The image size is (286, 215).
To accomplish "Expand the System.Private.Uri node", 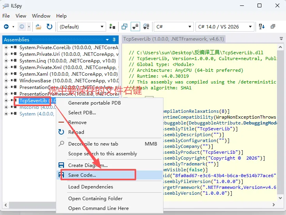I will point(6,54).
